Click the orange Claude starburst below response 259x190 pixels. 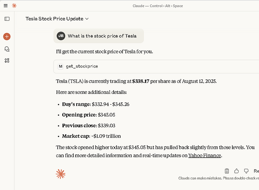tap(61, 174)
